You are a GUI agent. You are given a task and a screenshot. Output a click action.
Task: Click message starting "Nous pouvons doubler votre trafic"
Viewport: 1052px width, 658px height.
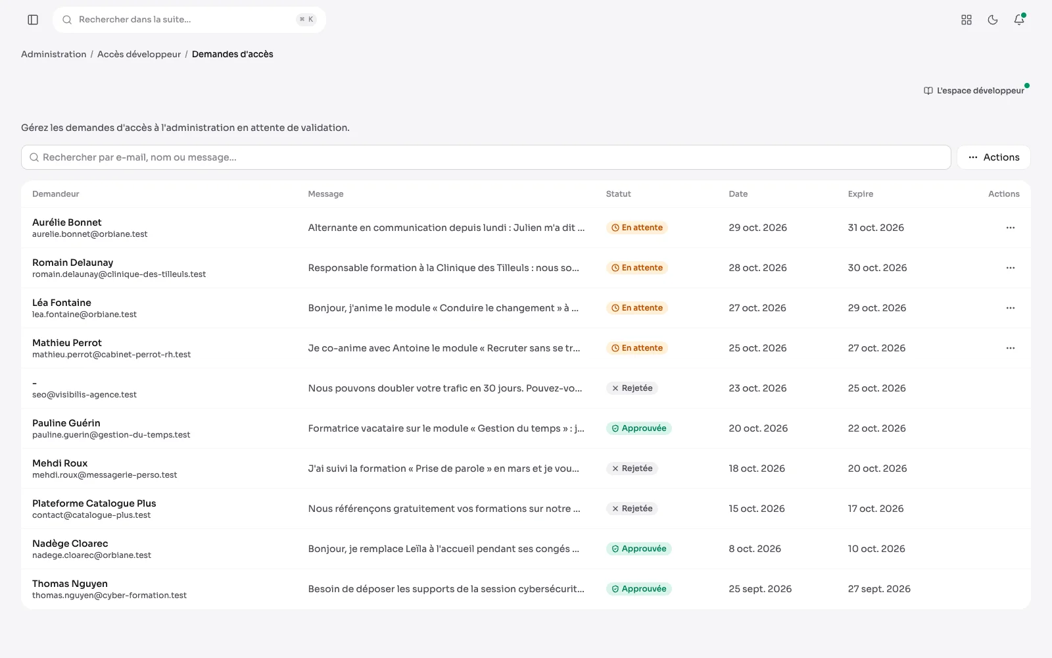445,388
